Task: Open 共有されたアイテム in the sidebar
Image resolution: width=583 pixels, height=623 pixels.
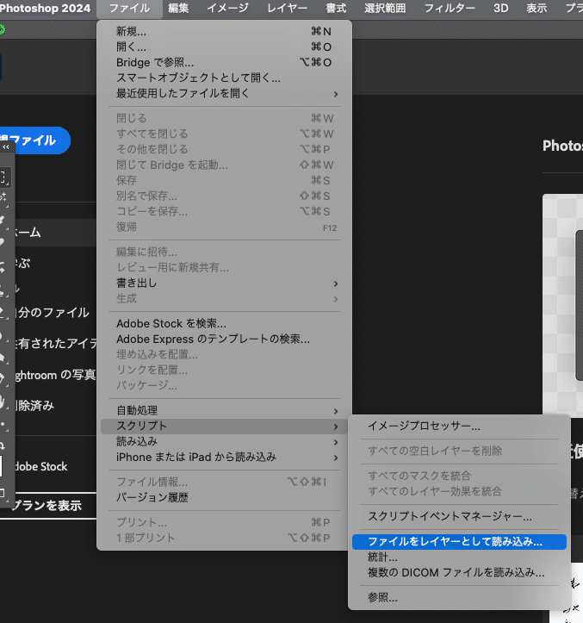Action: point(56,343)
